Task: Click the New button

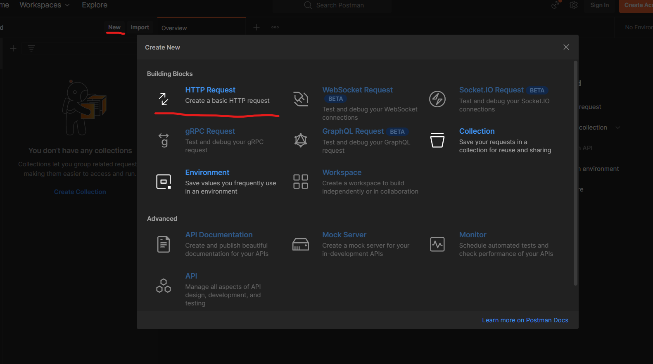Action: tap(114, 27)
